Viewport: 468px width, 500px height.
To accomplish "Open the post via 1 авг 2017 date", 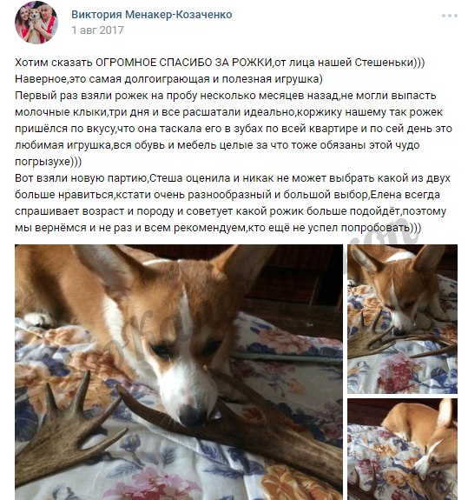I will point(97,30).
